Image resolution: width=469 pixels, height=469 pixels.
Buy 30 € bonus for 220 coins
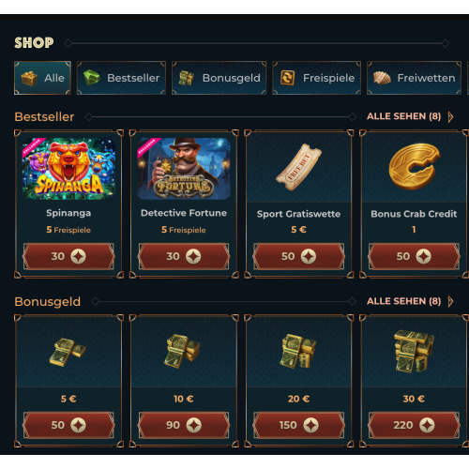click(x=414, y=425)
